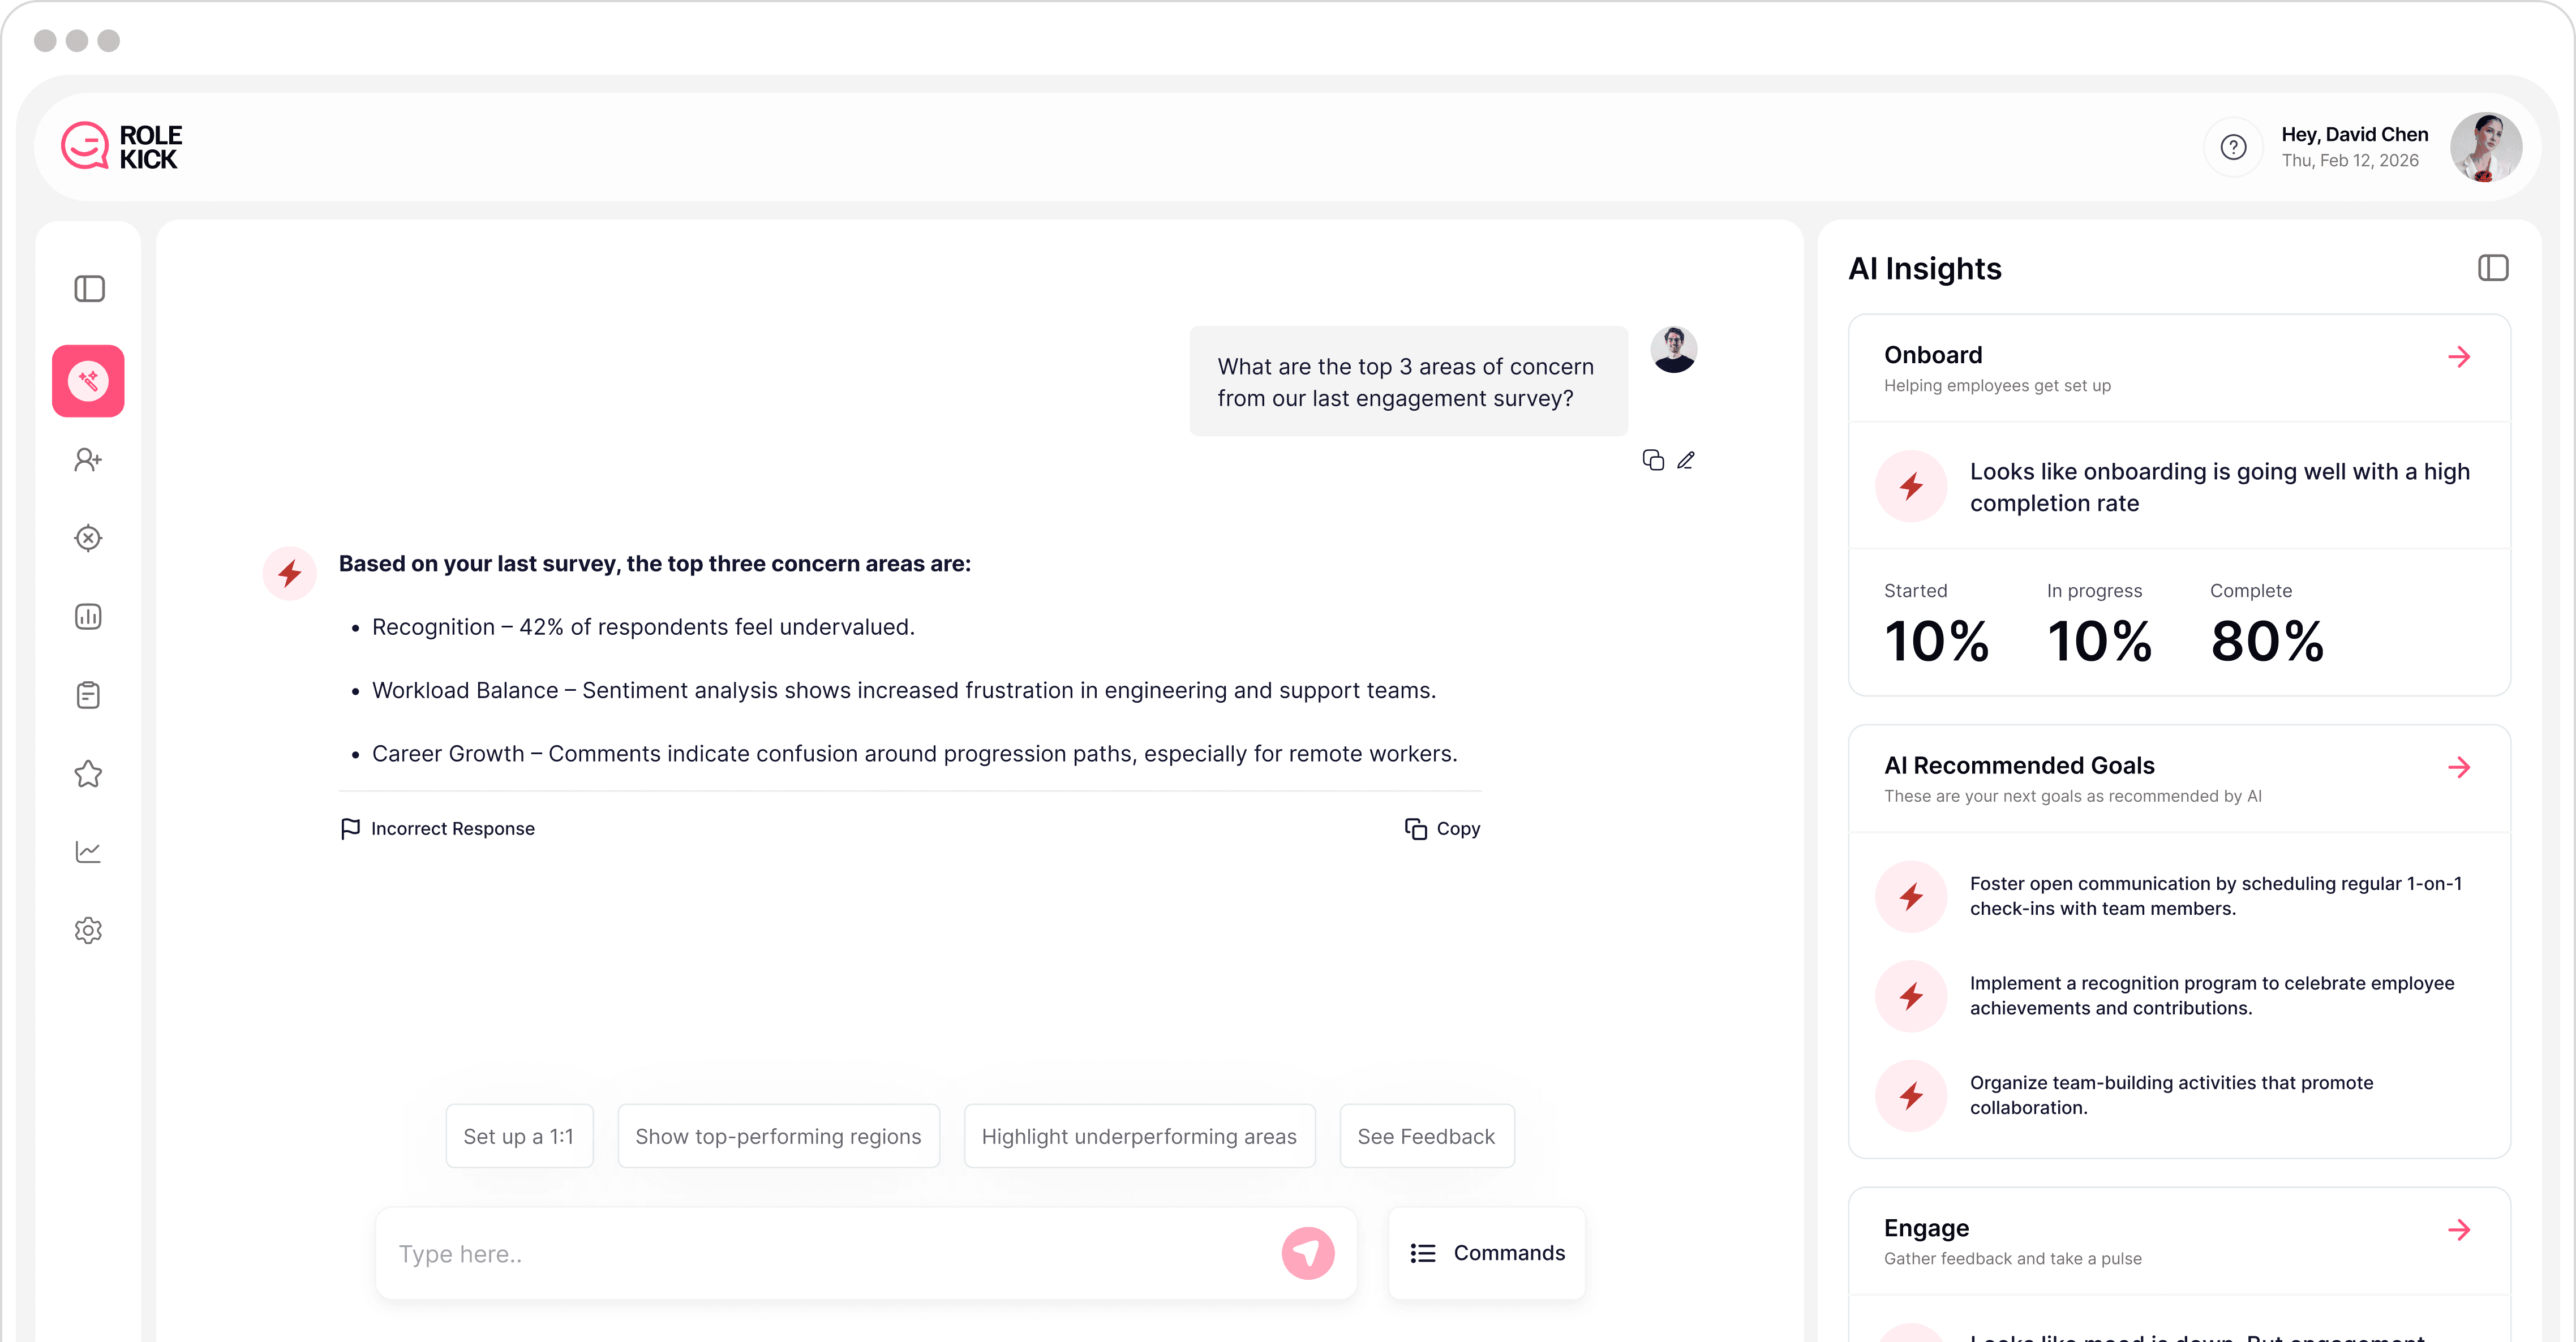The height and width of the screenshot is (1342, 2576).
Task: Expand the AI Recommended Goals card
Action: pyautogui.click(x=2460, y=767)
